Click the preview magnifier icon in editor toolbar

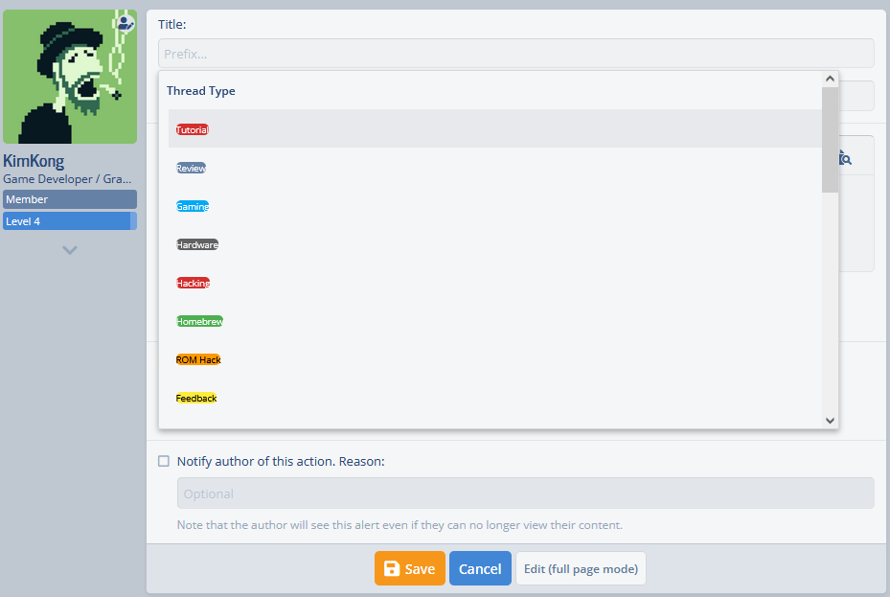pos(845,158)
